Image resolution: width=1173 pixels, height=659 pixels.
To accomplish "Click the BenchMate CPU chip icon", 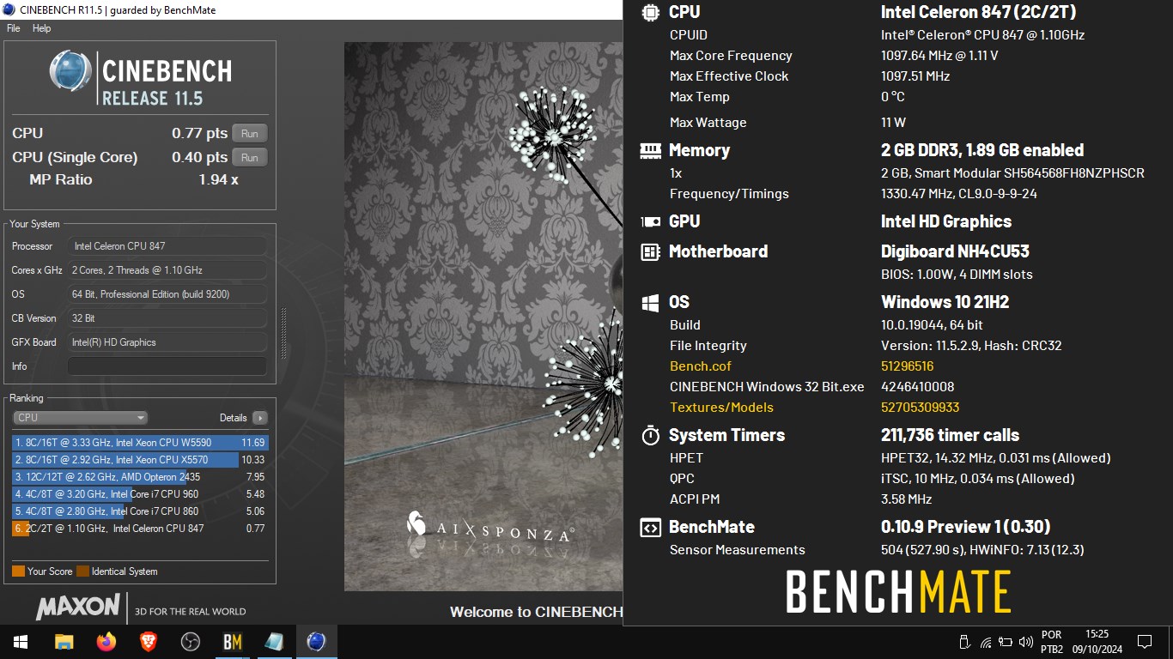I will (651, 12).
